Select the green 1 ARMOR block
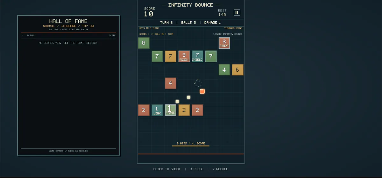This screenshot has width=382, height=178. [170, 110]
